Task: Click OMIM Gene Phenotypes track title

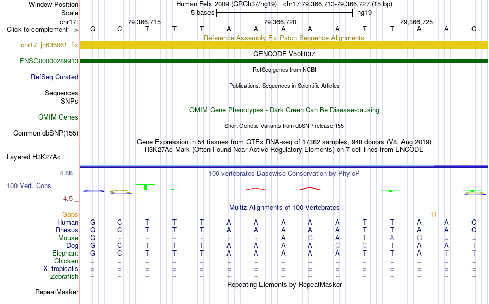Action: click(285, 110)
